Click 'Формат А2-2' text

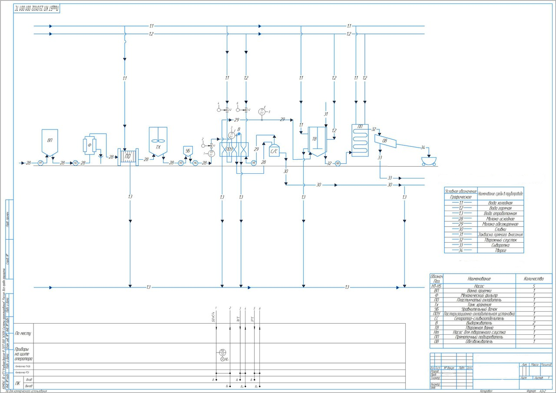(536, 391)
